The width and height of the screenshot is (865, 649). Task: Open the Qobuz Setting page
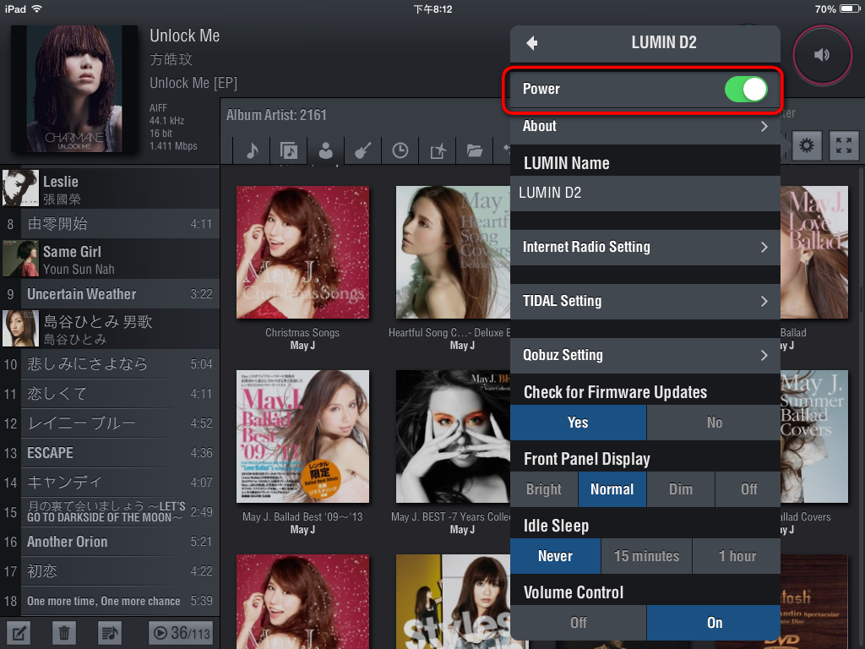(x=645, y=356)
